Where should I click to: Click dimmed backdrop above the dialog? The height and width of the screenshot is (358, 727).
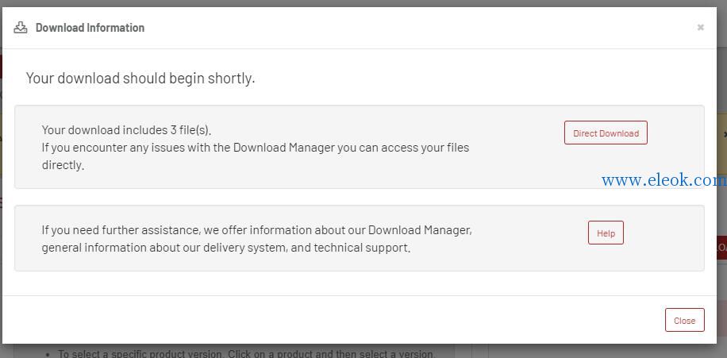pos(363,3)
